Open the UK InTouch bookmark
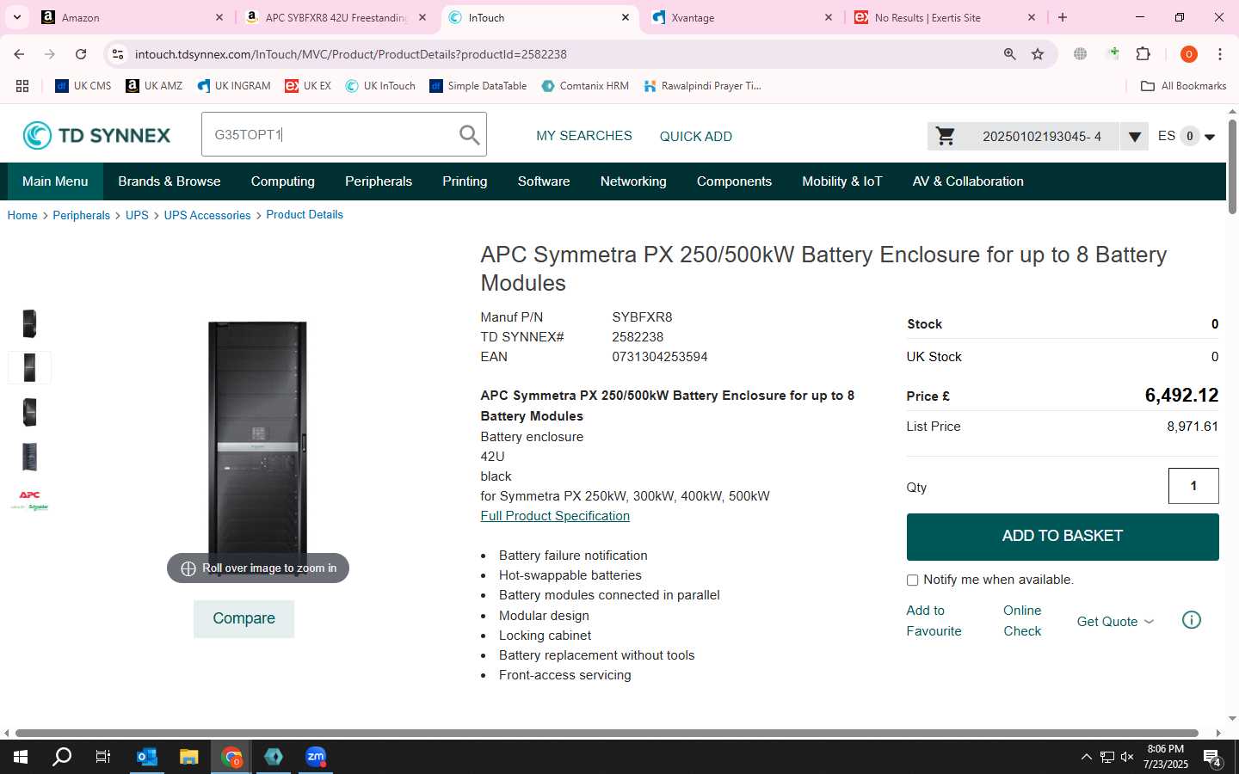The image size is (1239, 774). (x=379, y=86)
